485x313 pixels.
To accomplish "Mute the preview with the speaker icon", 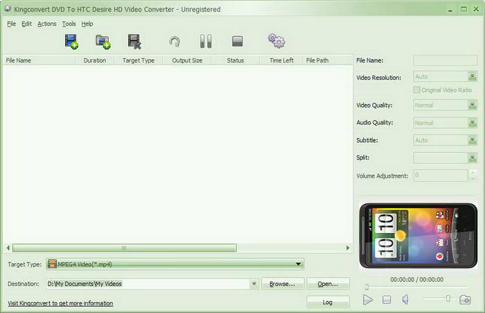I will pyautogui.click(x=406, y=299).
